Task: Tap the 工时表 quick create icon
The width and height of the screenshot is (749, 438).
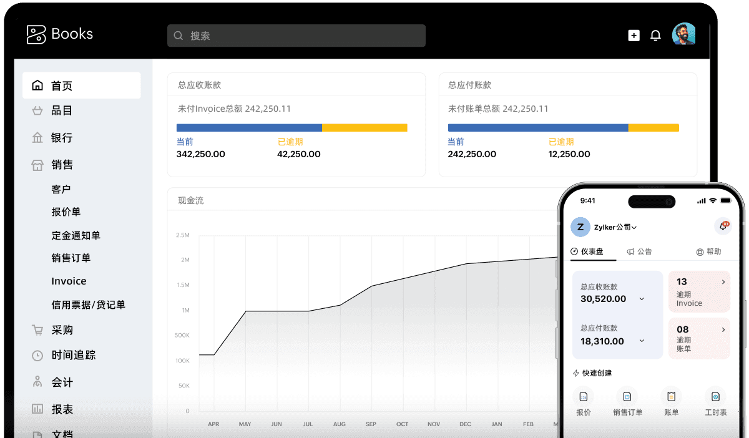Action: pos(715,396)
